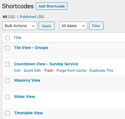Select the Countdown View – Sunday Service checkbox

(x=7, y=64)
